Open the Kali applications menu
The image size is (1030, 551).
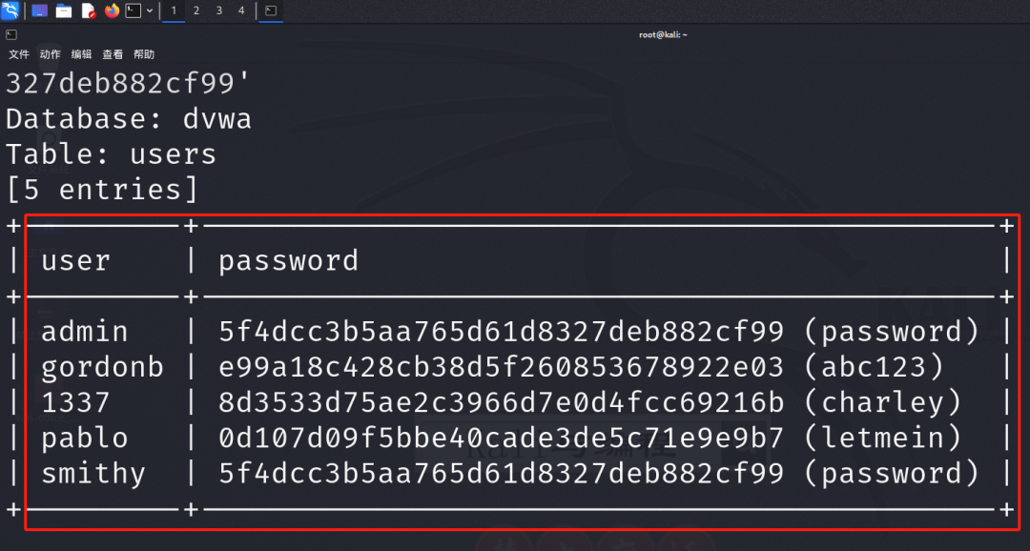[10, 10]
